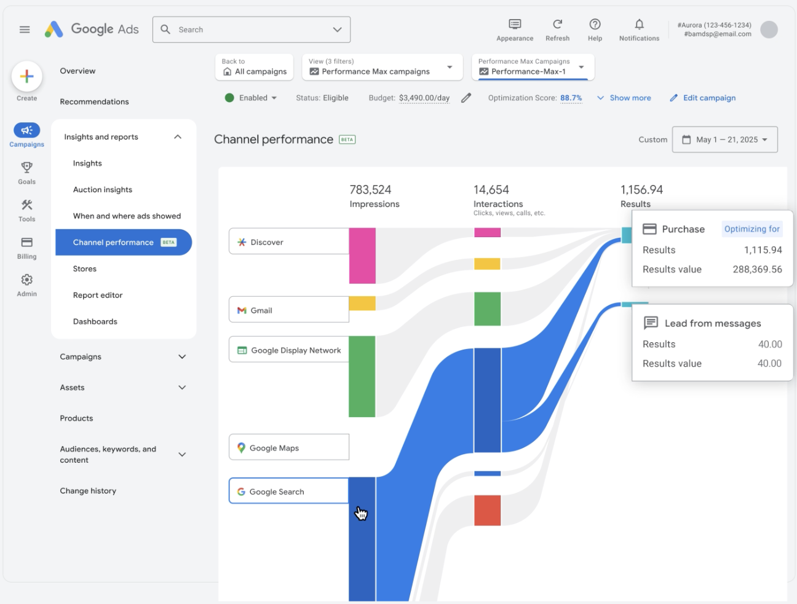
Task: Click the pink Discover impressions bar
Action: click(x=362, y=256)
